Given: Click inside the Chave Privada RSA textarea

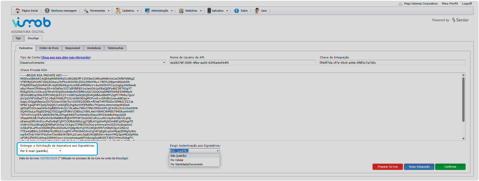Looking at the screenshot, I should [x=242, y=107].
